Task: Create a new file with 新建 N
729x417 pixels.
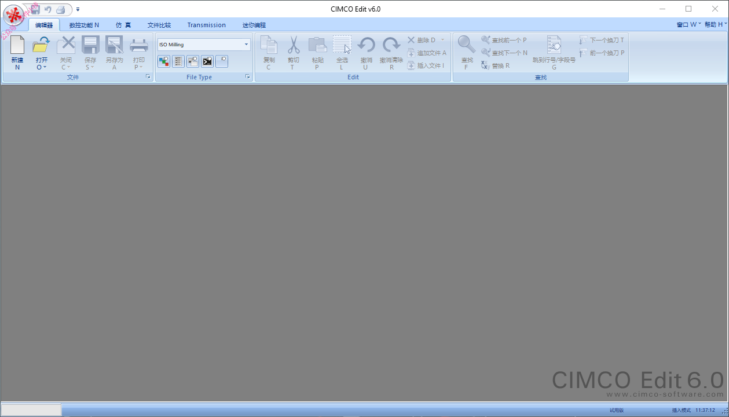Action: [17, 53]
